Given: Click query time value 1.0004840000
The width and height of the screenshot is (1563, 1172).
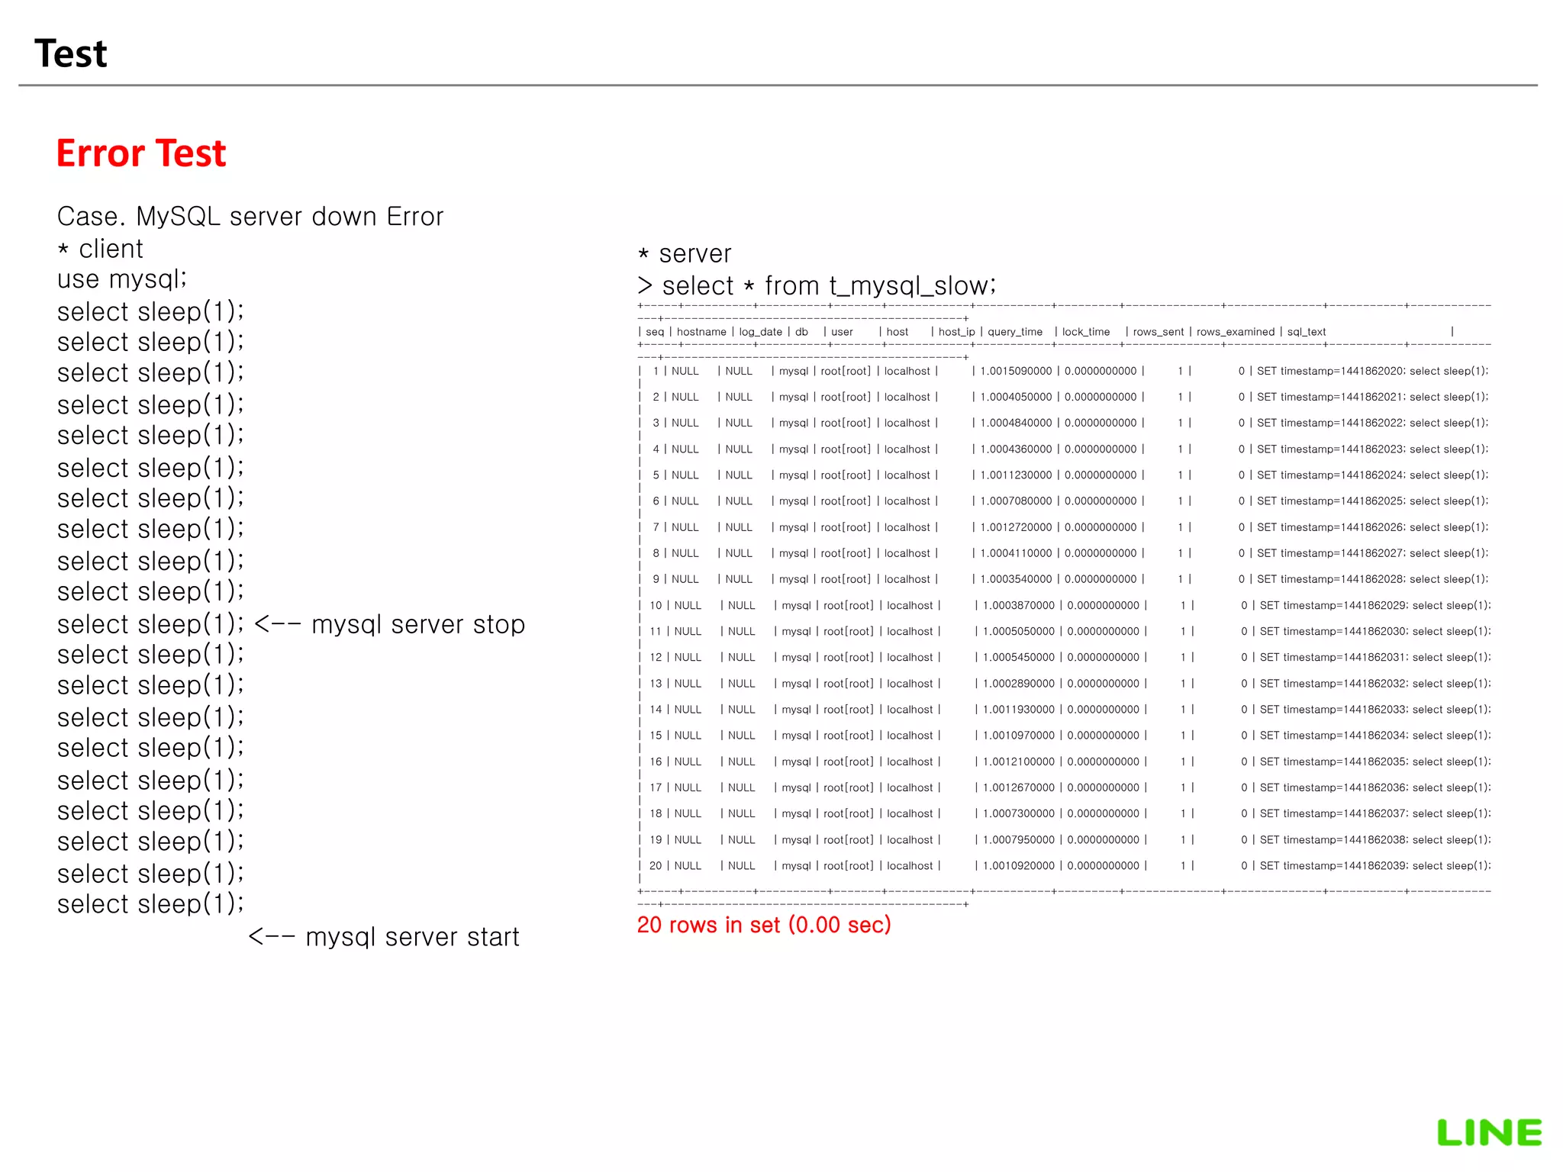Looking at the screenshot, I should tap(1016, 423).
